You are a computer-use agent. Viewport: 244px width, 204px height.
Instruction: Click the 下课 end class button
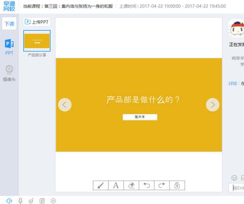(x=9, y=23)
